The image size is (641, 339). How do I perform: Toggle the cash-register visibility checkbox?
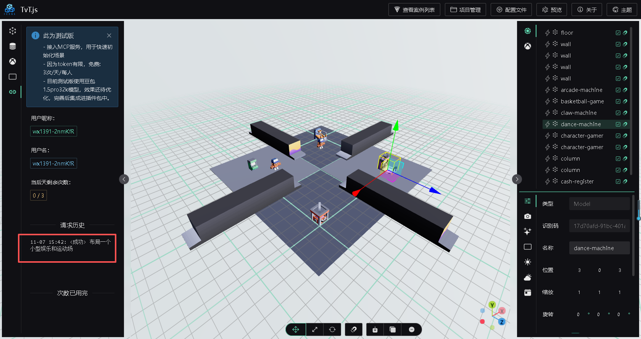(x=618, y=182)
